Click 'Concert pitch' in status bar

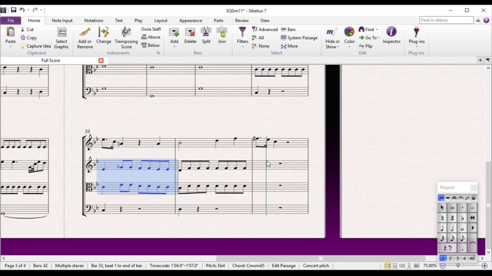[316, 266]
